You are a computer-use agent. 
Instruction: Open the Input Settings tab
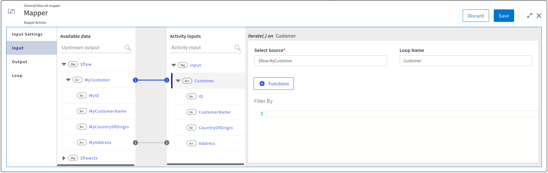pyautogui.click(x=27, y=34)
